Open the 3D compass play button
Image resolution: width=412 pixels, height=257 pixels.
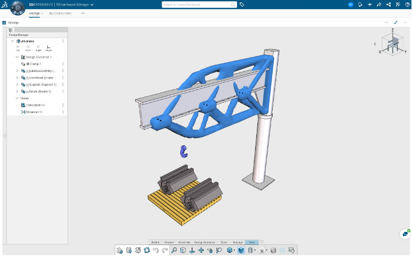pyautogui.click(x=18, y=7)
